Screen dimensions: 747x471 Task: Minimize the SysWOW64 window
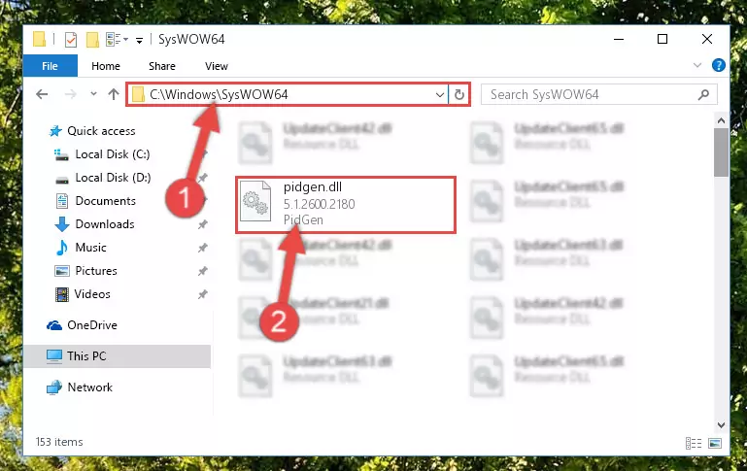click(x=619, y=39)
